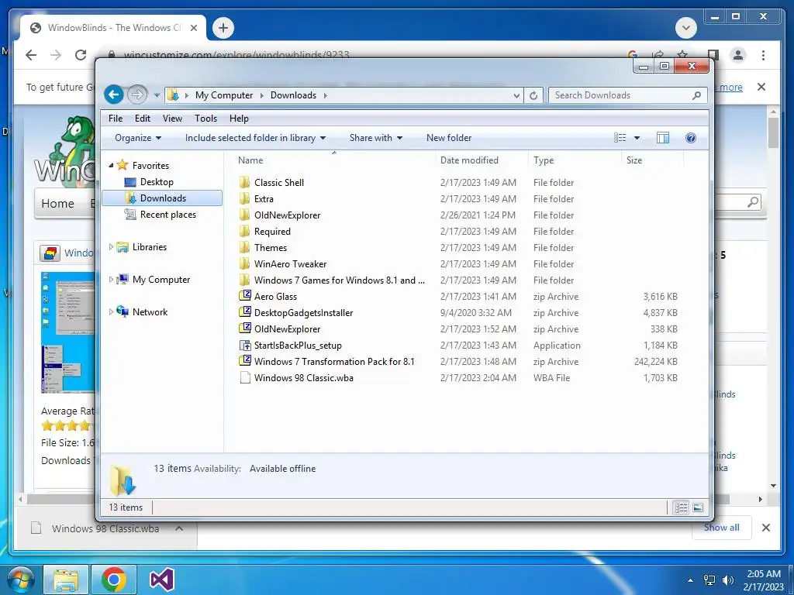Open the recent locations arrow beside forward button
This screenshot has width=794, height=595.
pyautogui.click(x=157, y=95)
